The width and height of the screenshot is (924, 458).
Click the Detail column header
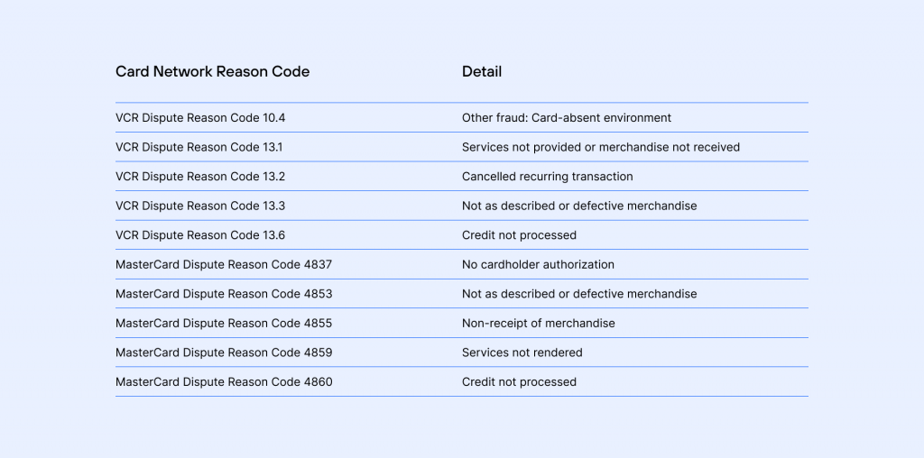click(x=482, y=72)
